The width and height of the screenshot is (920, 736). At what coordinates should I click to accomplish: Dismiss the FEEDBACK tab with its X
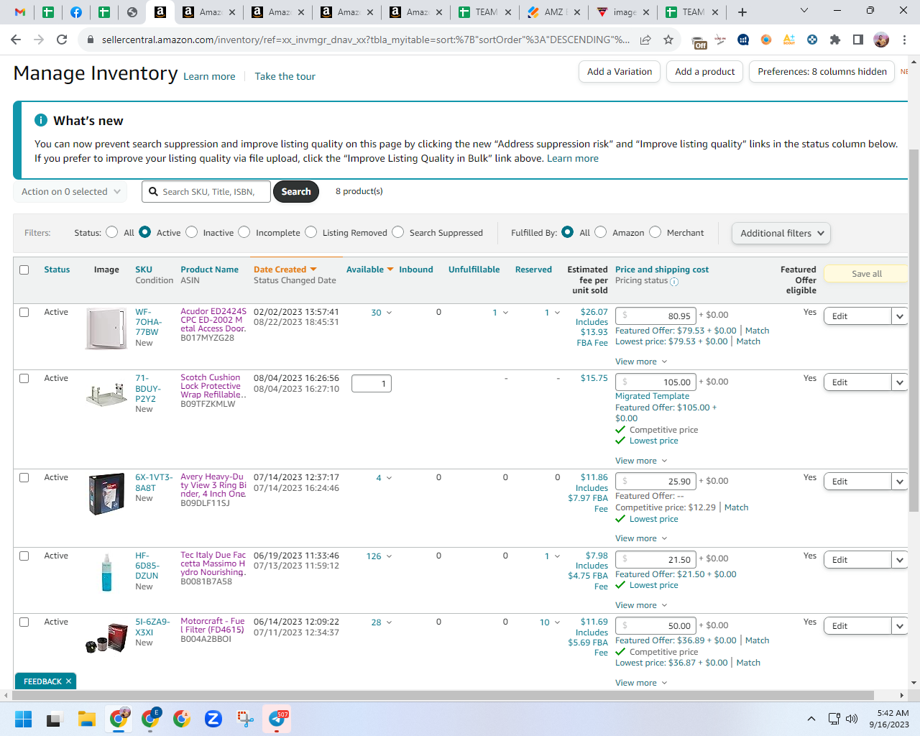[69, 681]
